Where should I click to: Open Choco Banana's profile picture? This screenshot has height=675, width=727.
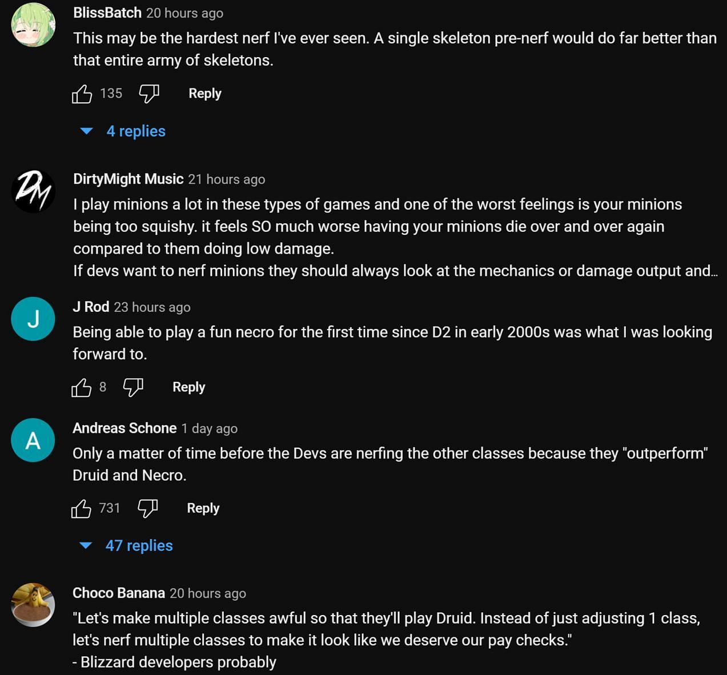click(33, 605)
